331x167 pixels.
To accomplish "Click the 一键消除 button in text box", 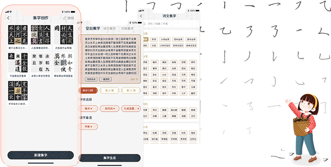I will [105, 79].
